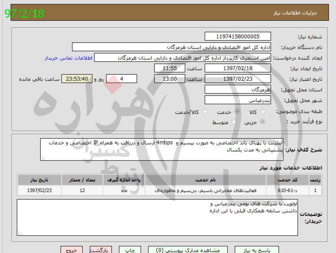
Task: Open the buyer contact information link
Action: click(x=69, y=58)
